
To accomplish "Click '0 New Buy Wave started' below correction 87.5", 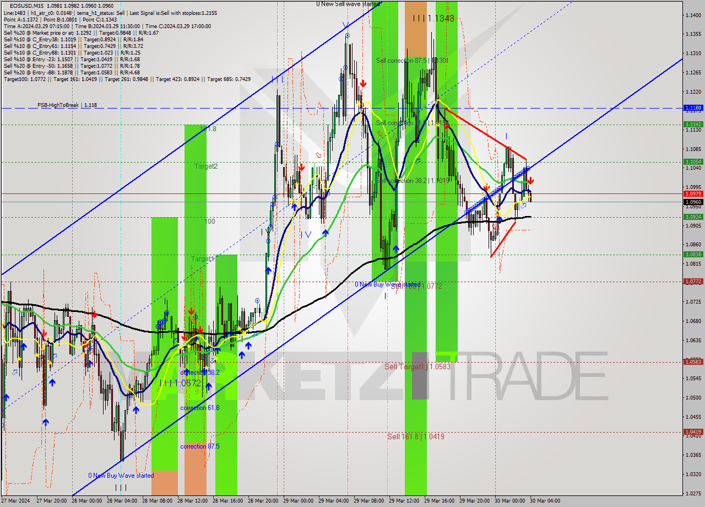I will point(121,476).
